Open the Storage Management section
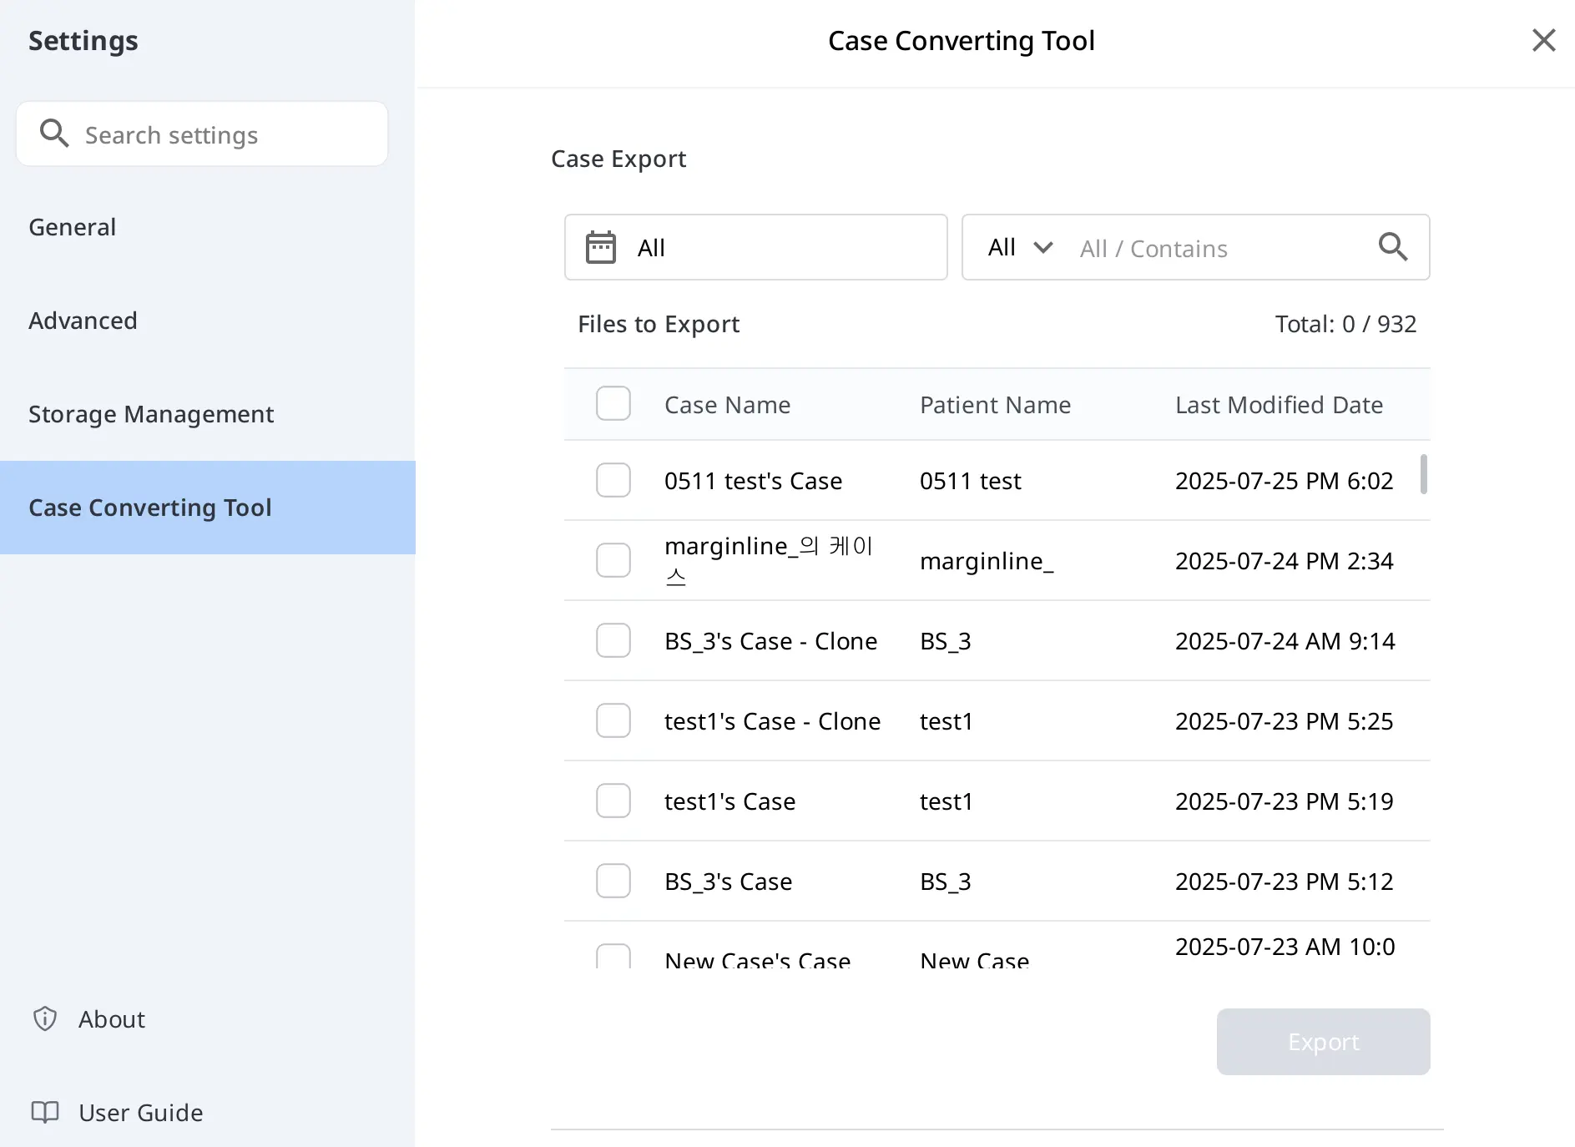The height and width of the screenshot is (1147, 1575). (x=151, y=413)
